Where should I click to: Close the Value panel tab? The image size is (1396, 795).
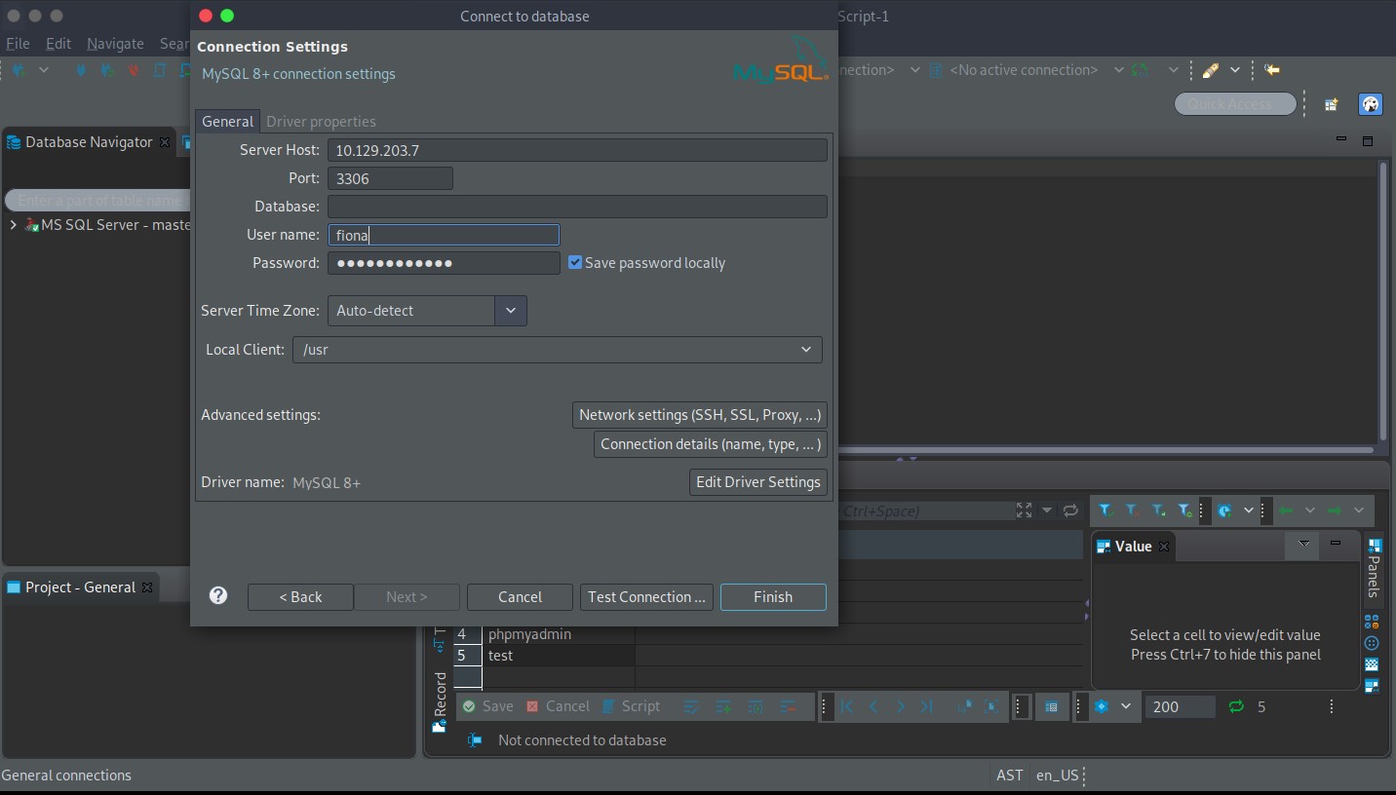(x=1163, y=547)
